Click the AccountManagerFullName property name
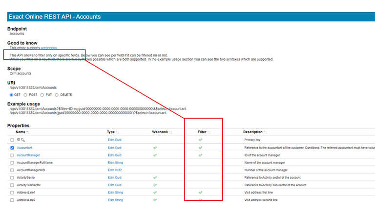Viewport: 375px width, 210px height. pos(35,163)
